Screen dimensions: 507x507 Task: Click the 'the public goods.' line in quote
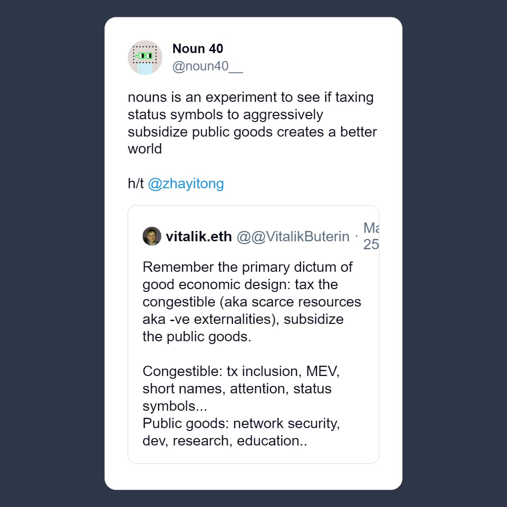click(x=197, y=337)
